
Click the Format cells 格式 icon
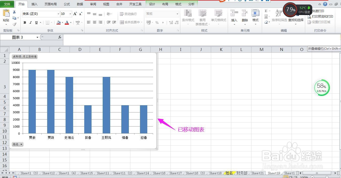[255, 13]
